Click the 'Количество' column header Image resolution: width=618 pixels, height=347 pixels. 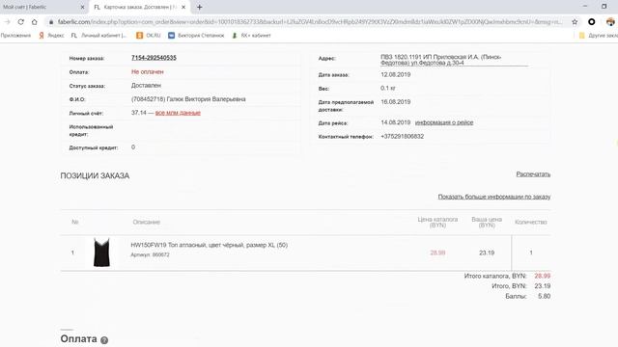coord(531,222)
